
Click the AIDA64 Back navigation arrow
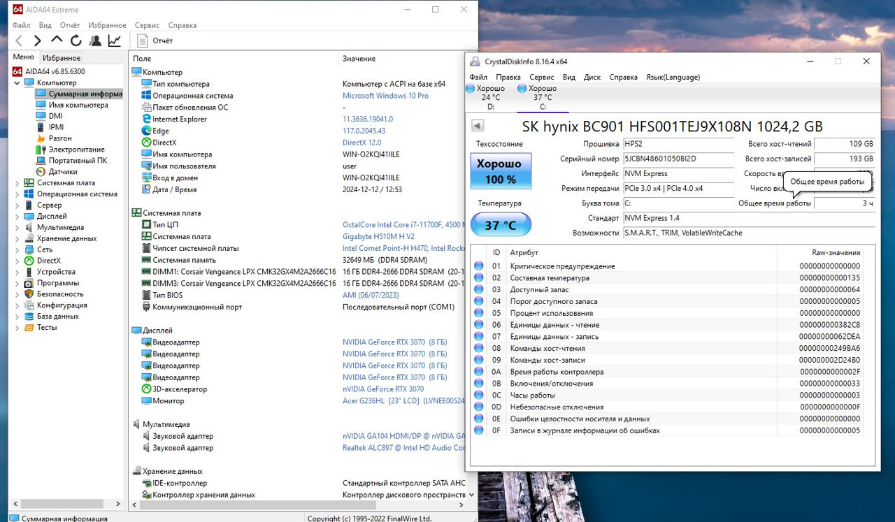19,41
